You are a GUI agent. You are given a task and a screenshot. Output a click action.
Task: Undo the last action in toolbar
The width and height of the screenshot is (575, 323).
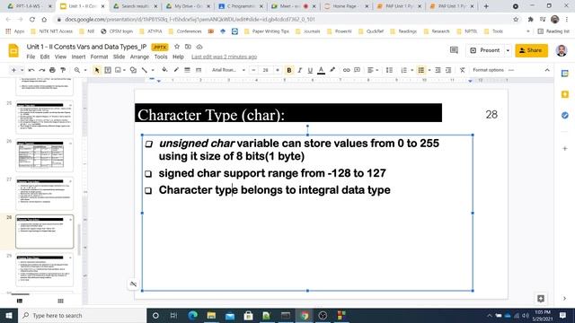[31, 70]
